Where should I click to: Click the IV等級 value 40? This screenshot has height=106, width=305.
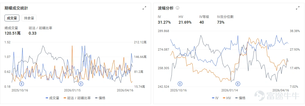tap(202, 22)
